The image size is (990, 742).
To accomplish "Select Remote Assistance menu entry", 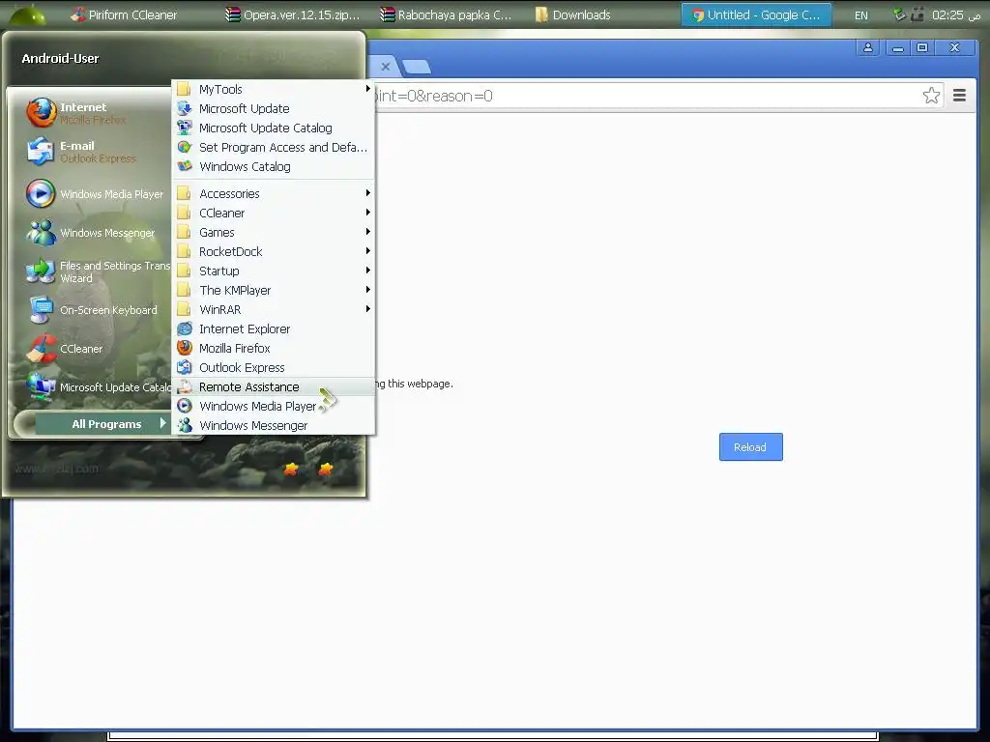I will coord(274,386).
